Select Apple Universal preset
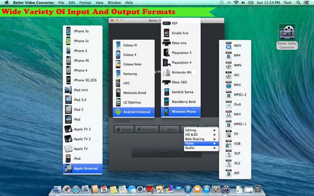314x196 pixels. pos(82,169)
